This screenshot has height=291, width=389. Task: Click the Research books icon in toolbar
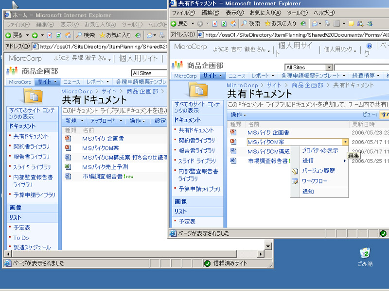coord(360,23)
